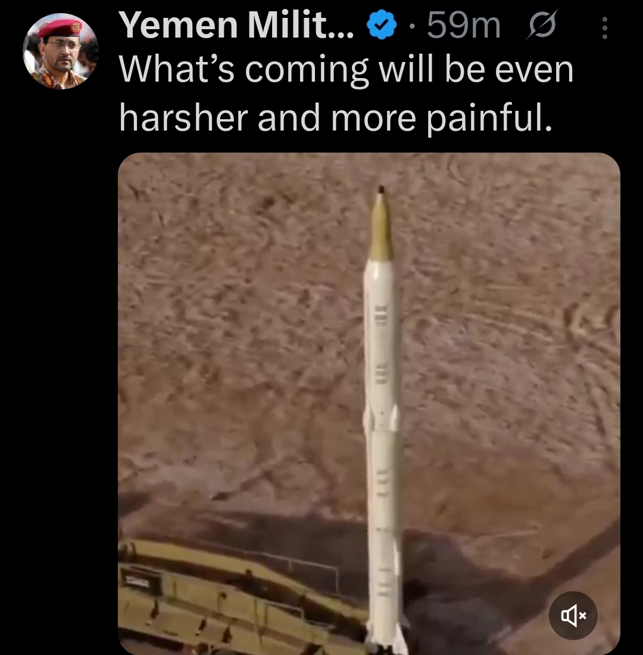Click the blue verified checkmark badge
The width and height of the screenshot is (643, 655).
point(381,26)
